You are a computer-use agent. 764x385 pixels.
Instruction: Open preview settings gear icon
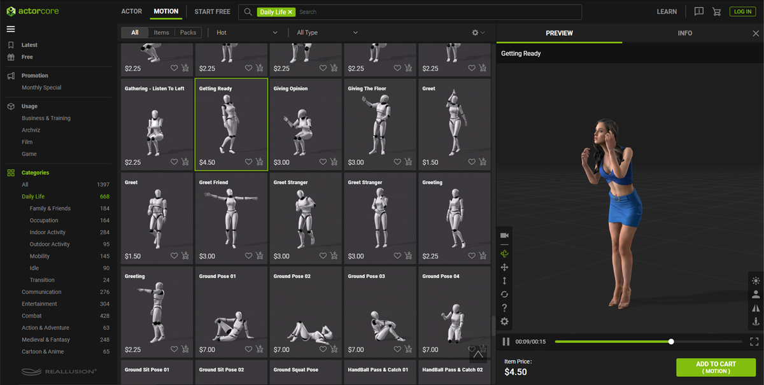[x=504, y=321]
